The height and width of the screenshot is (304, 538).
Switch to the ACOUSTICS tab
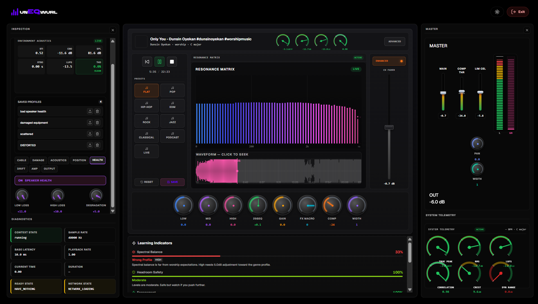(59, 160)
